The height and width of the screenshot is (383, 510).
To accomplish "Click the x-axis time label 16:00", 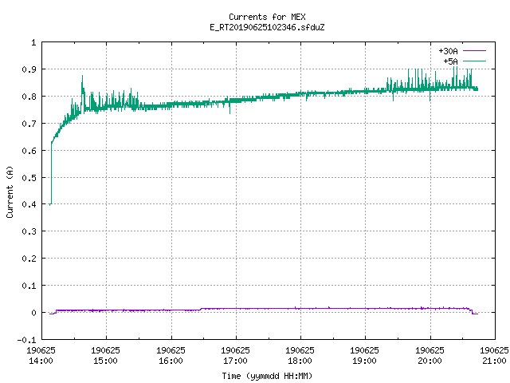I will click(171, 361).
